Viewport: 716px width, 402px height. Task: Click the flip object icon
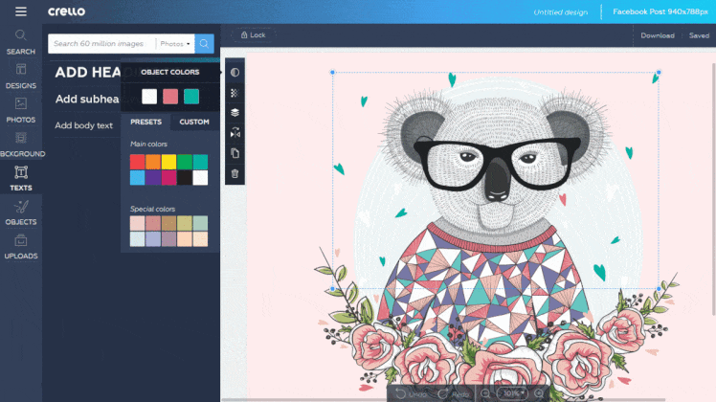point(235,133)
